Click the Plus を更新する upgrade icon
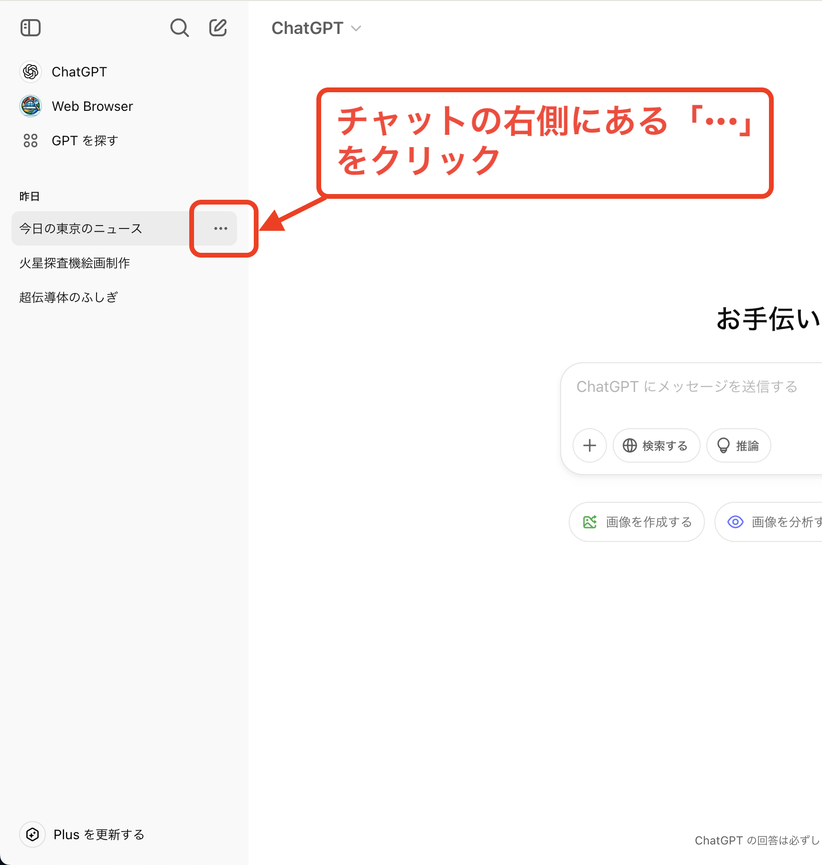This screenshot has height=865, width=822. click(x=32, y=834)
